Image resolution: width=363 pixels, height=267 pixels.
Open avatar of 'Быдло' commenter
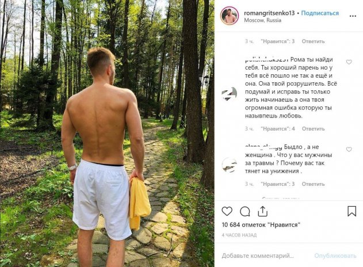tap(230, 165)
